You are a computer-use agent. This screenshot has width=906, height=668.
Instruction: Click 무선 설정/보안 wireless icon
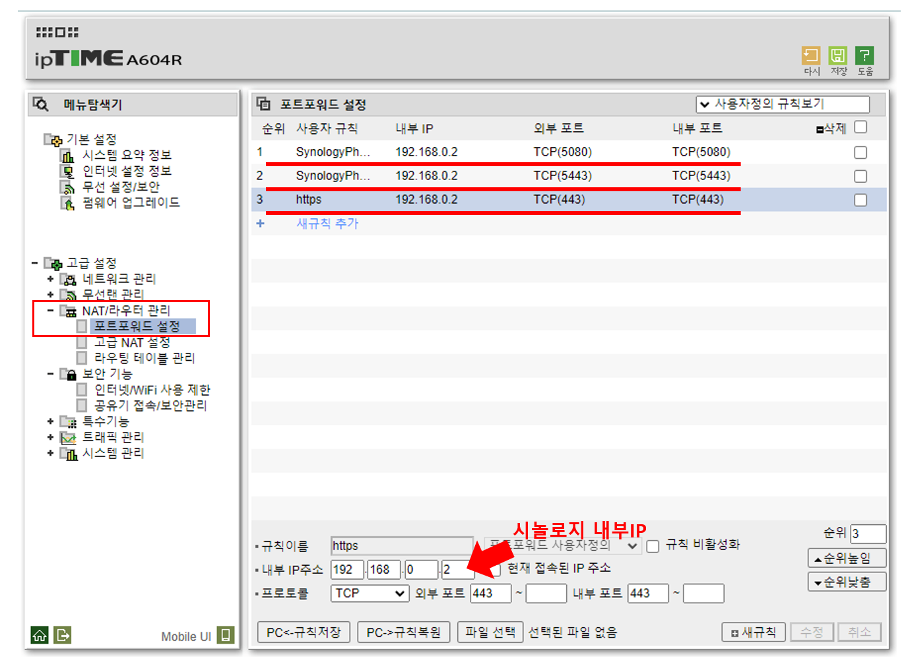[67, 187]
